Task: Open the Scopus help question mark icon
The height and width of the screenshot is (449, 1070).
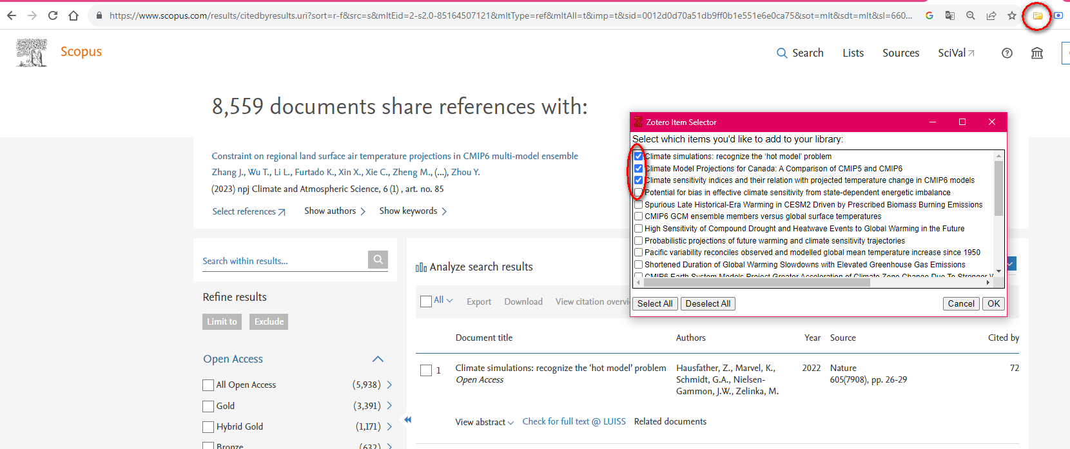Action: coord(1007,53)
